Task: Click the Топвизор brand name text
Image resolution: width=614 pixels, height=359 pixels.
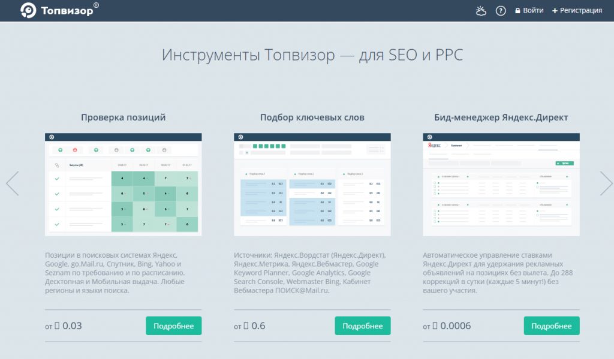Action: pos(67,11)
